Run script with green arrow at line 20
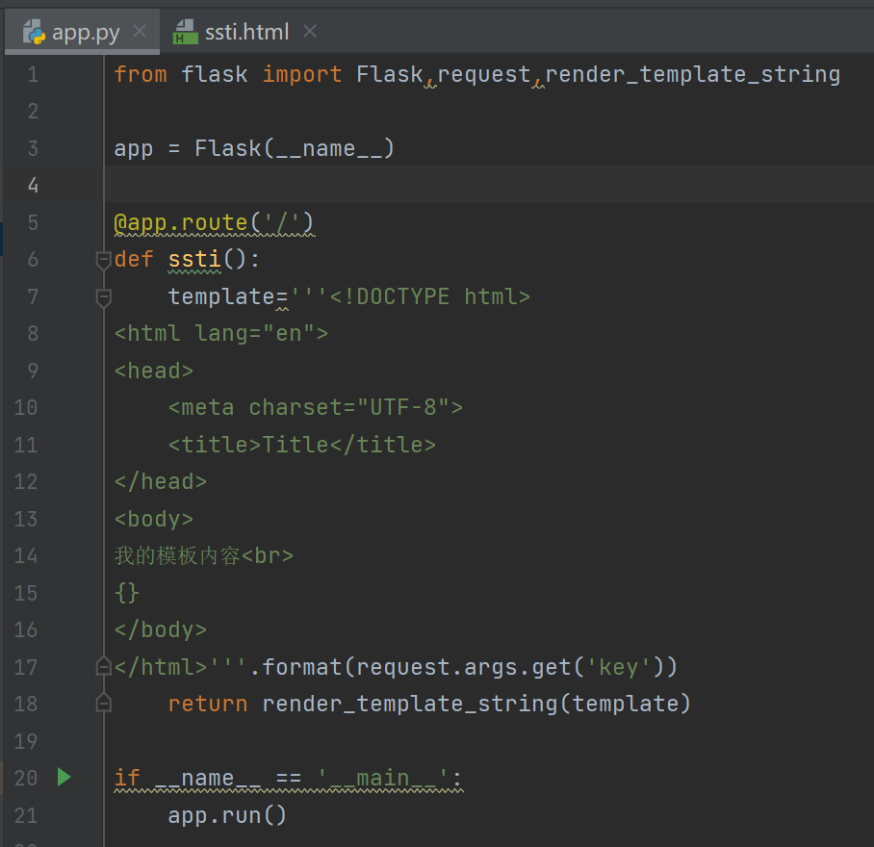This screenshot has width=874, height=847. pyautogui.click(x=64, y=777)
